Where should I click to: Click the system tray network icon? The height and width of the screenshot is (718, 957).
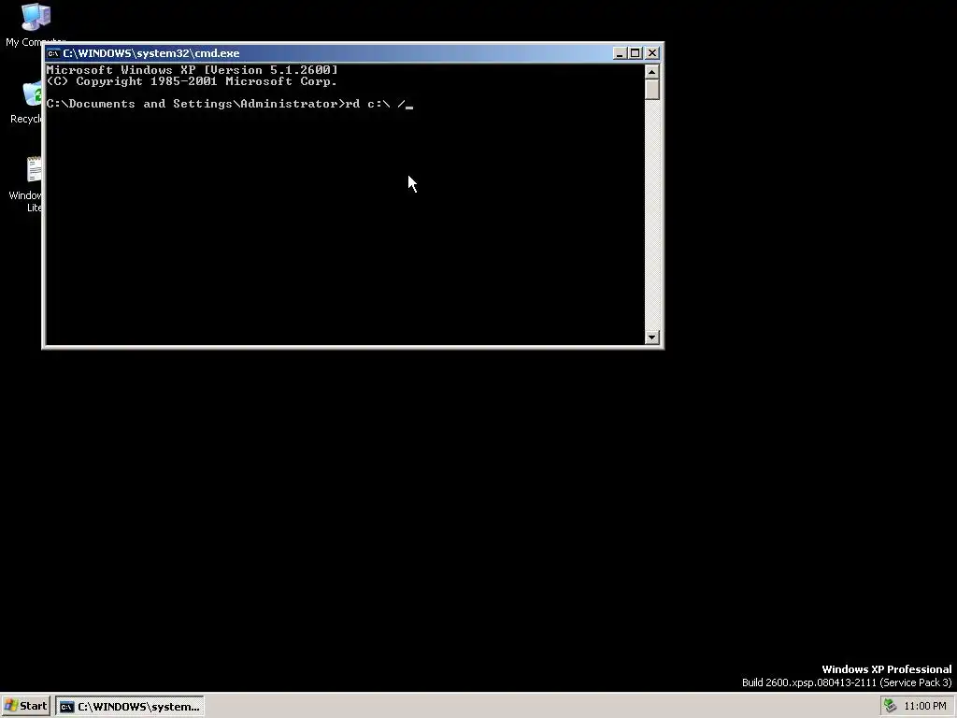pos(890,706)
